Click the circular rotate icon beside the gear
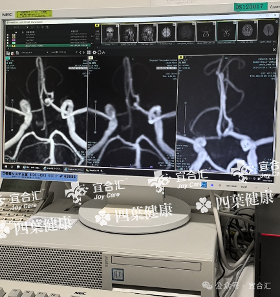Screen dimensions: 280x297 tap(99, 52)
